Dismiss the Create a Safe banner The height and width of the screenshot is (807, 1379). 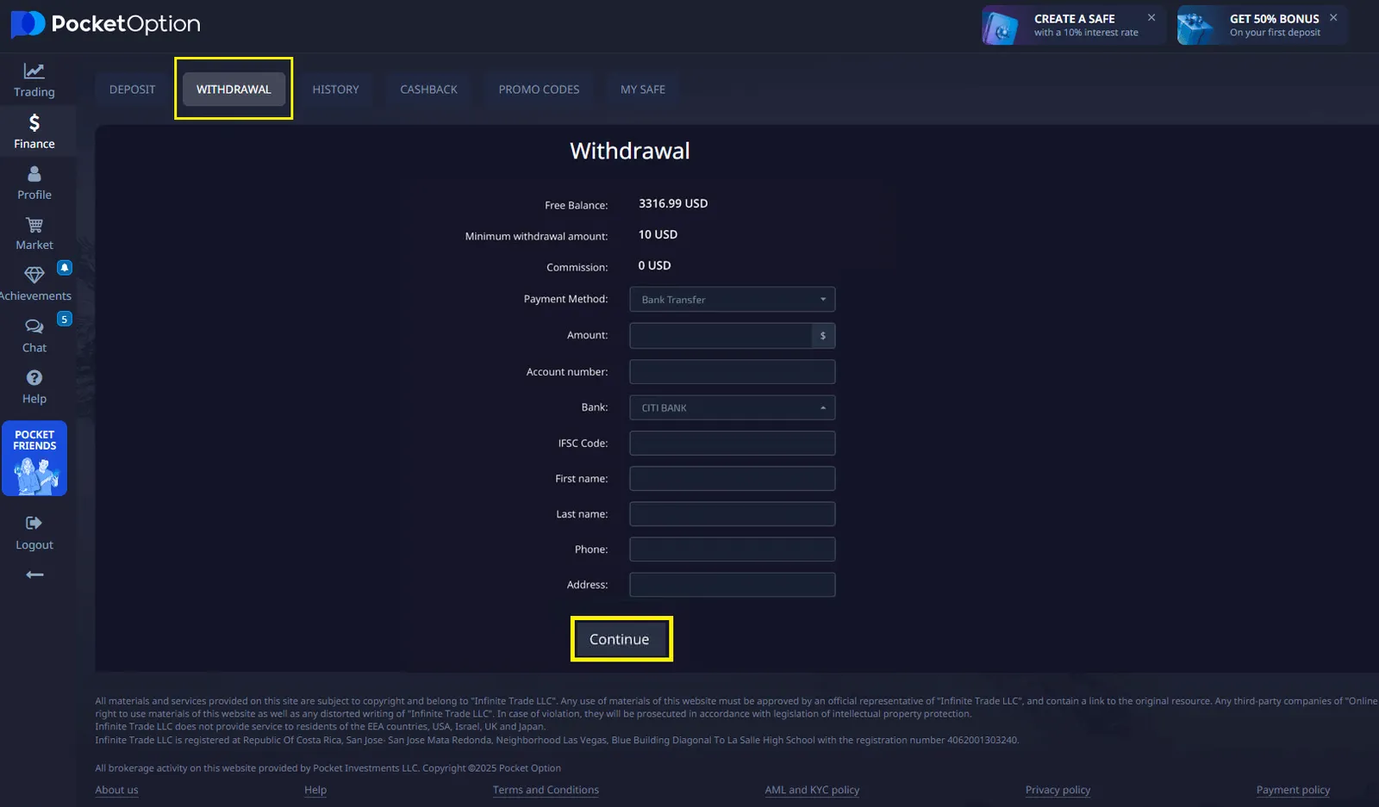click(x=1151, y=17)
